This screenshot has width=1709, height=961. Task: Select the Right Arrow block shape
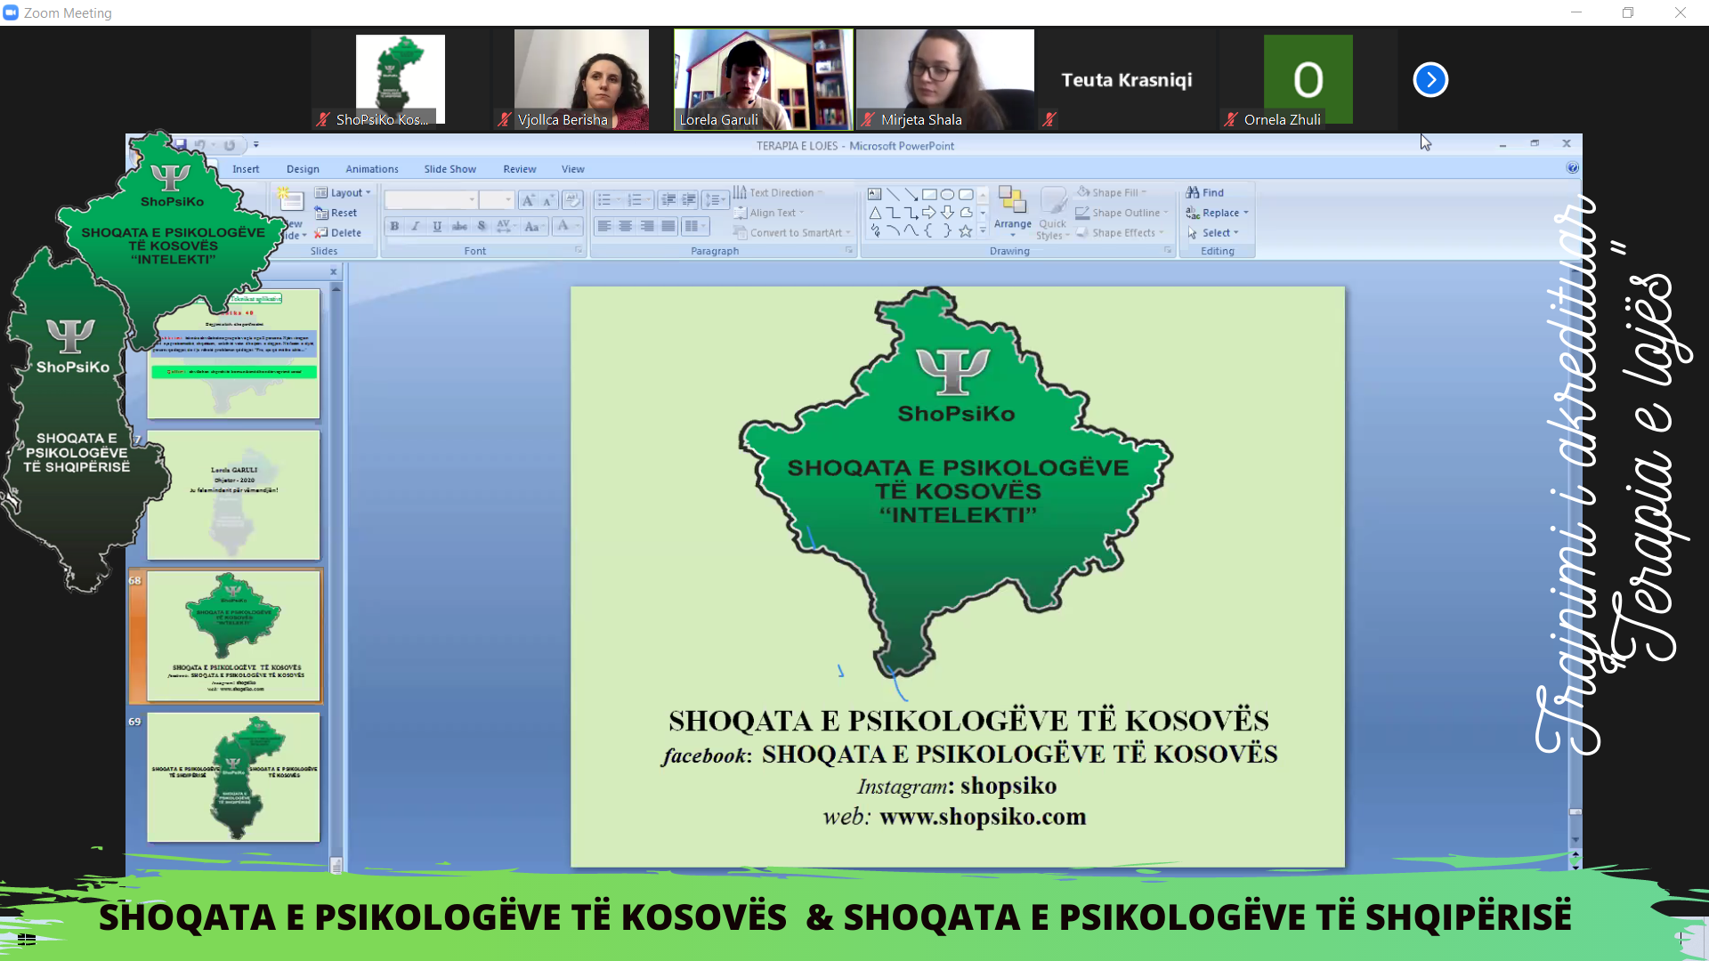click(929, 213)
